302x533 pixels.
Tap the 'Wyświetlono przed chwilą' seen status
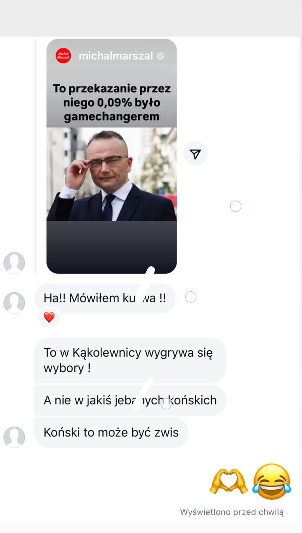click(x=232, y=512)
